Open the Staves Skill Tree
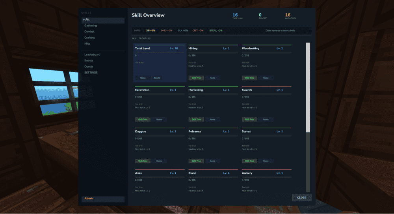The width and height of the screenshot is (394, 214). click(x=249, y=161)
